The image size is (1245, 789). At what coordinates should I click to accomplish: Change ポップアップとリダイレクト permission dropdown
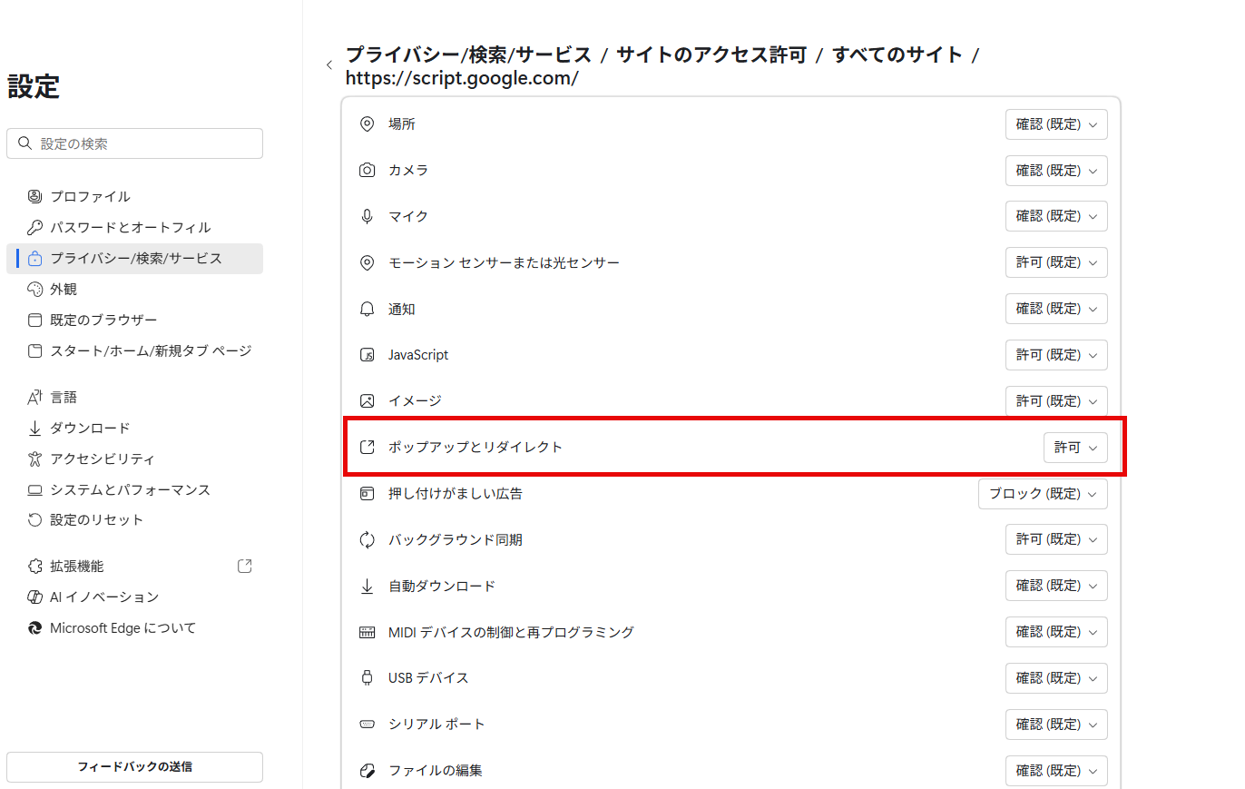click(1075, 448)
